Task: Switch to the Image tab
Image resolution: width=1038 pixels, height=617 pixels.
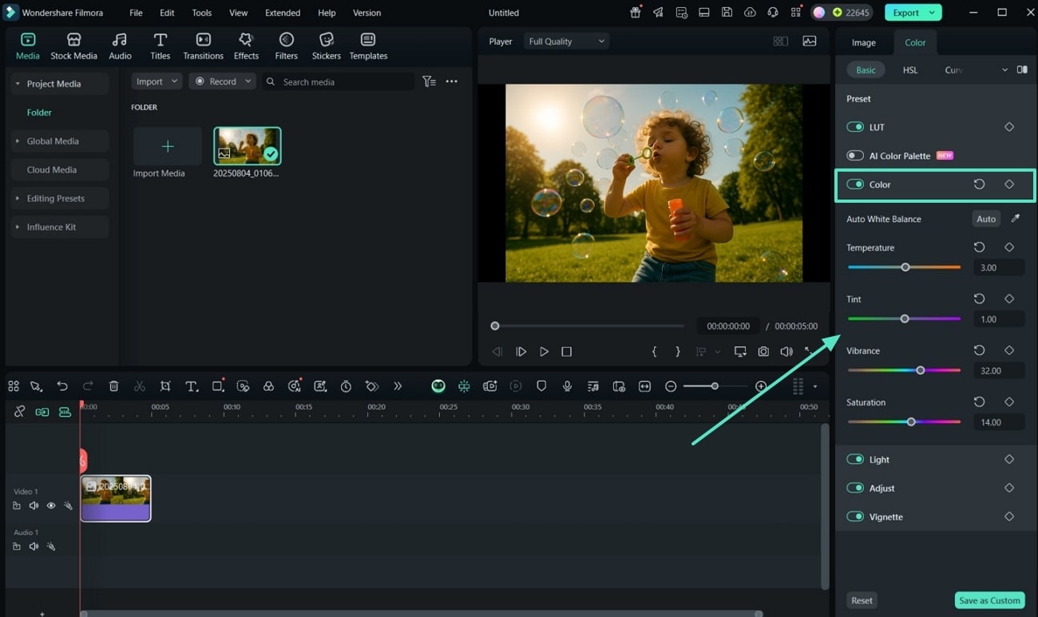Action: [863, 43]
